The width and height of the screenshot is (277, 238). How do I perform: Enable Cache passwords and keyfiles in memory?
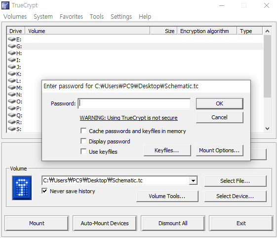click(83, 131)
